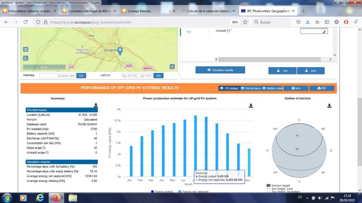The width and height of the screenshot is (362, 203).
Task: Download results as csv
Action: 282,70
